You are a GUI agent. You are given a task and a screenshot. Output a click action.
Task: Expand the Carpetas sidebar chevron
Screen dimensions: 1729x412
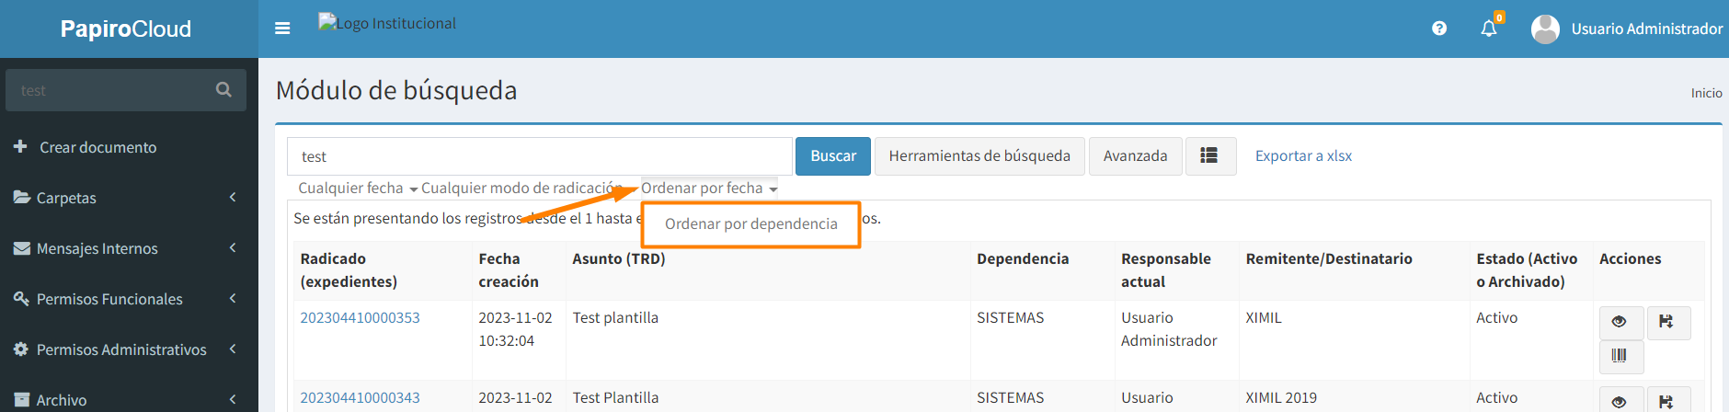tap(233, 197)
